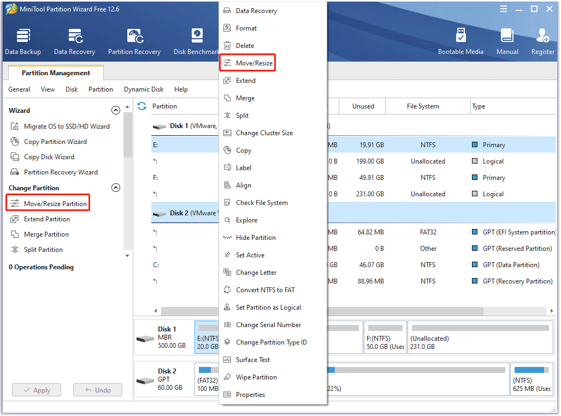The width and height of the screenshot is (561, 416).
Task: Launch Data Recovery from the top toolbar
Action: (x=74, y=41)
